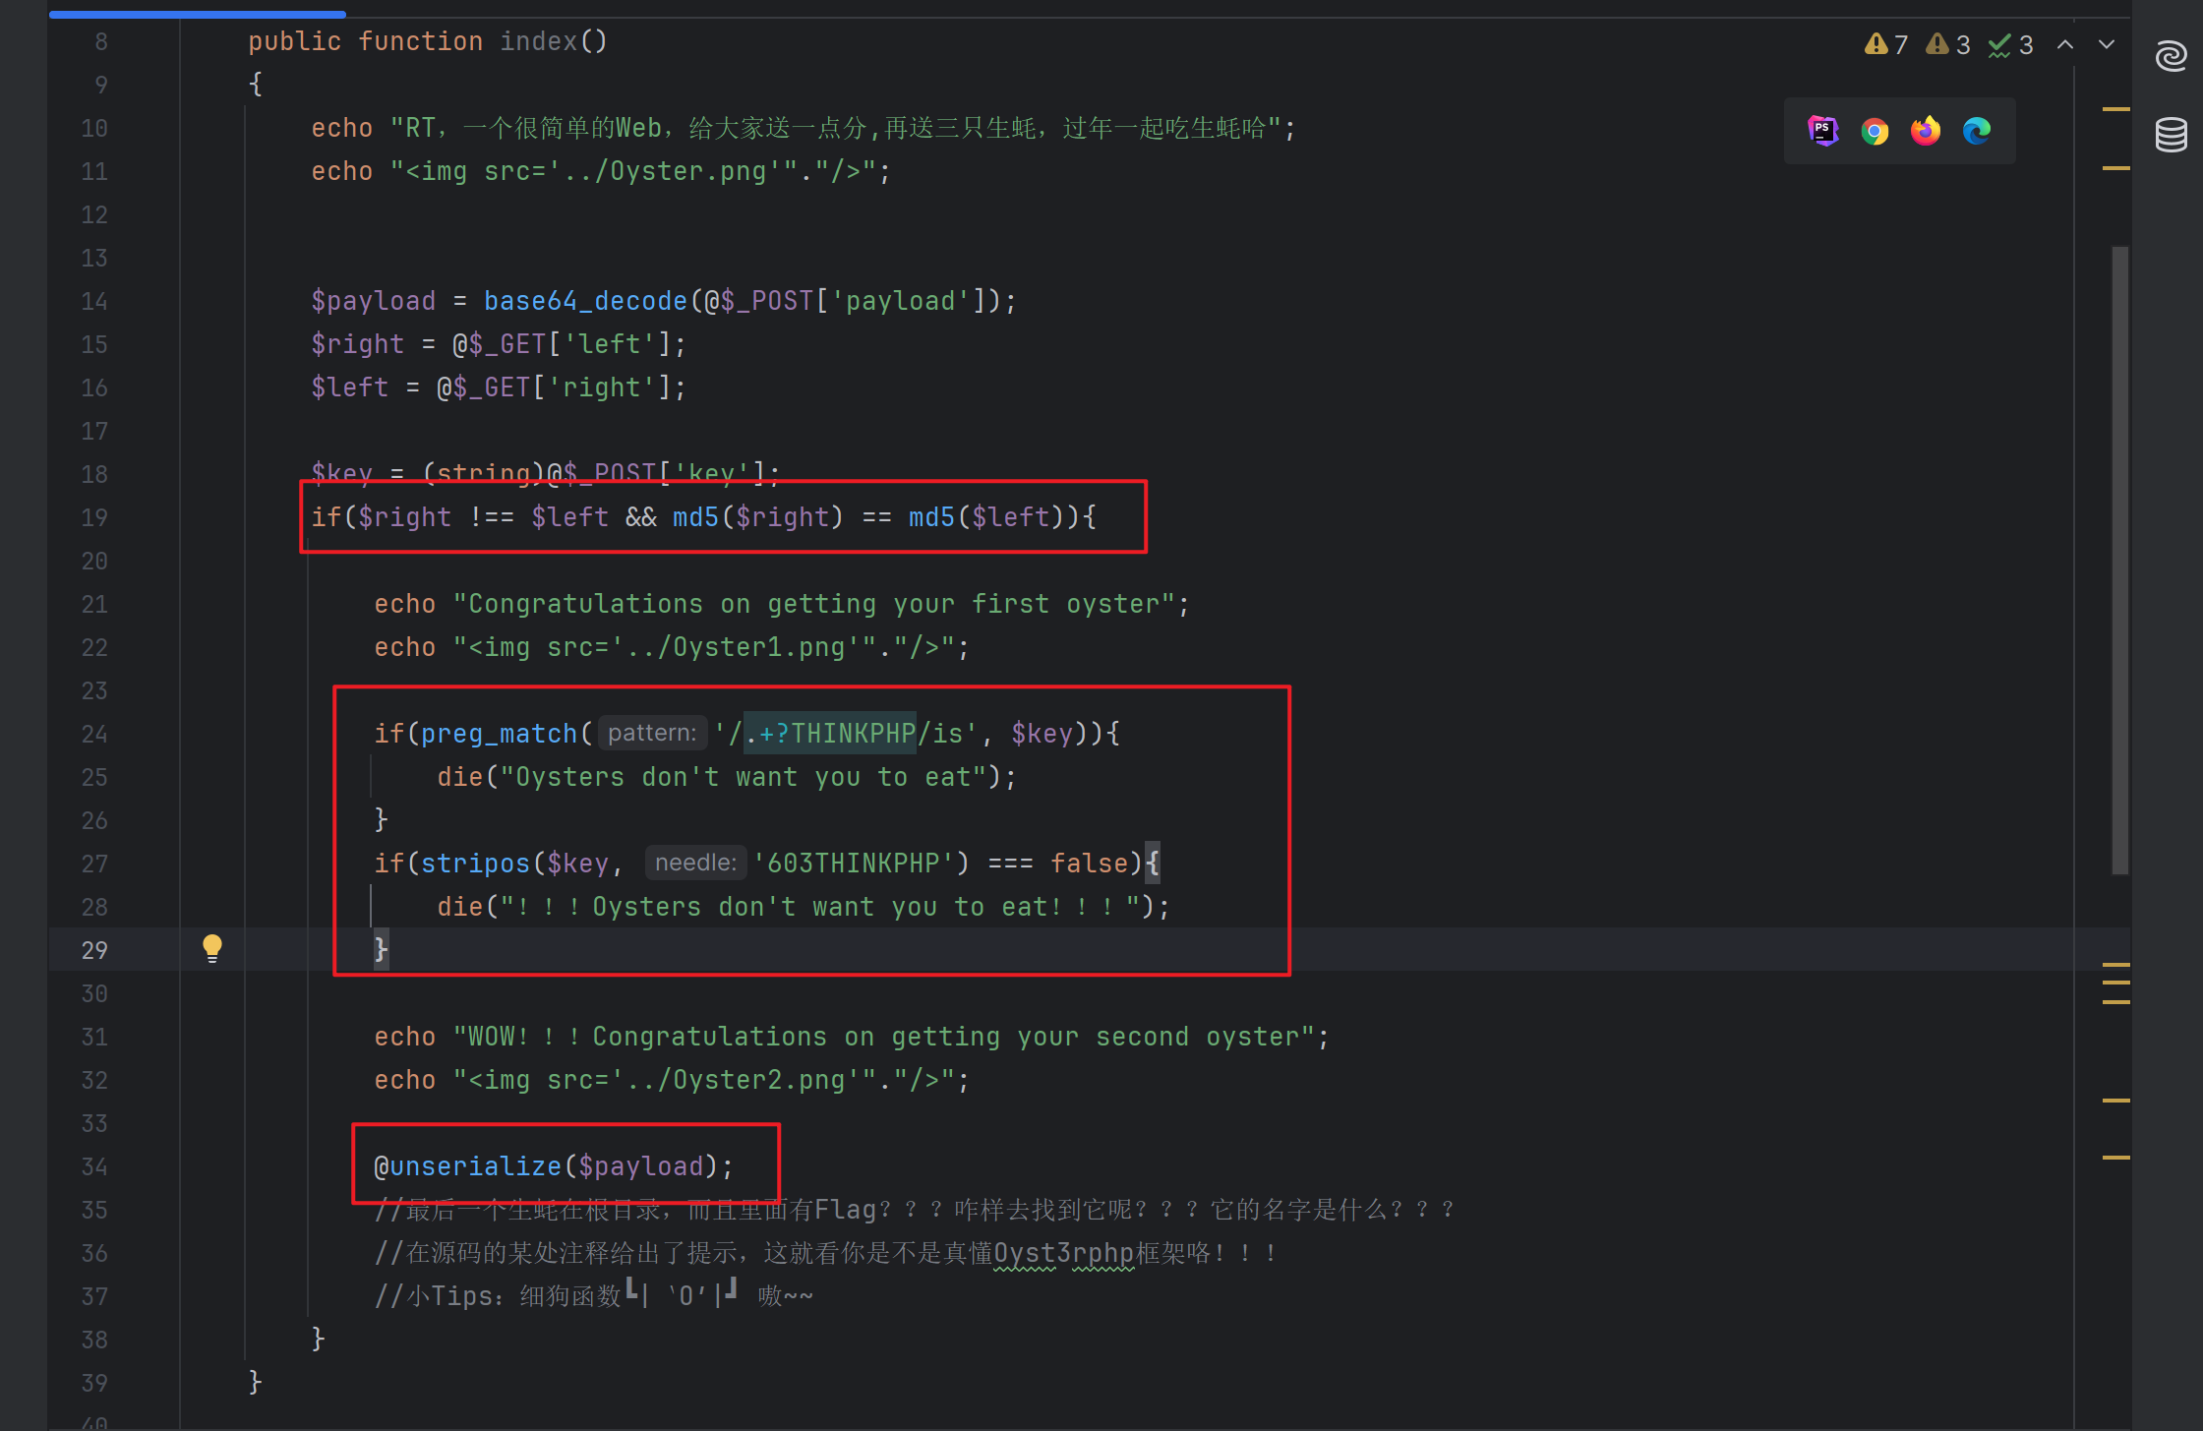Click the 'pattern:' parameter hint

[x=652, y=733]
